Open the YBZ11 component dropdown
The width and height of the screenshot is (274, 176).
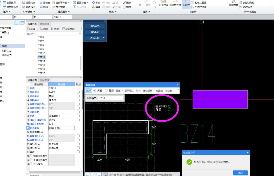click(x=71, y=17)
